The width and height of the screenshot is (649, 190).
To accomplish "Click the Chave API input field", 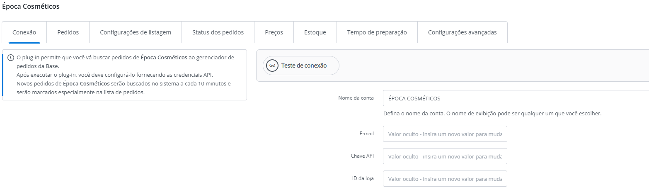I will (445, 156).
